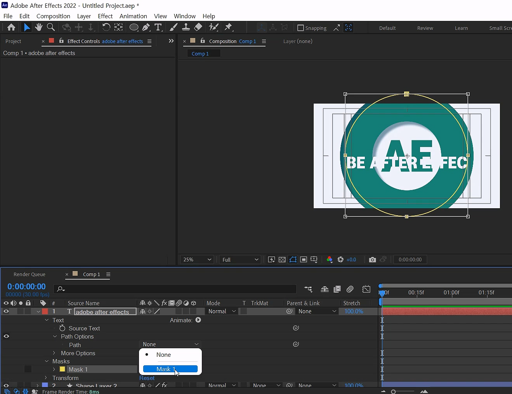Select the Rotation tool
The image size is (512, 394).
(x=106, y=27)
